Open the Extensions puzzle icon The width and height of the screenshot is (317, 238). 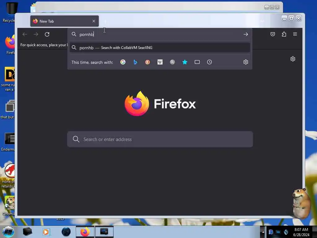tap(284, 34)
